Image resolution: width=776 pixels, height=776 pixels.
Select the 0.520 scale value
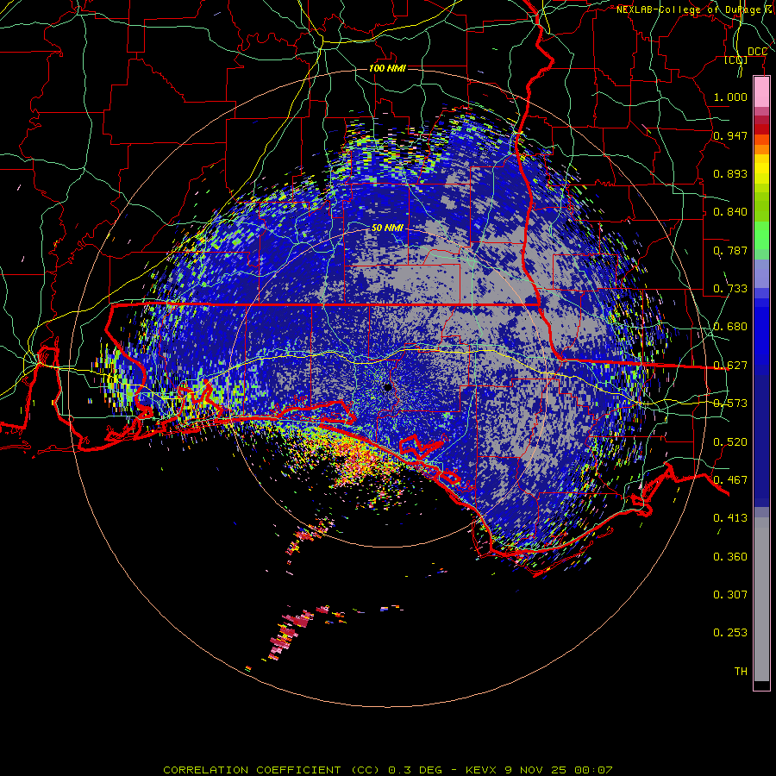click(x=730, y=442)
